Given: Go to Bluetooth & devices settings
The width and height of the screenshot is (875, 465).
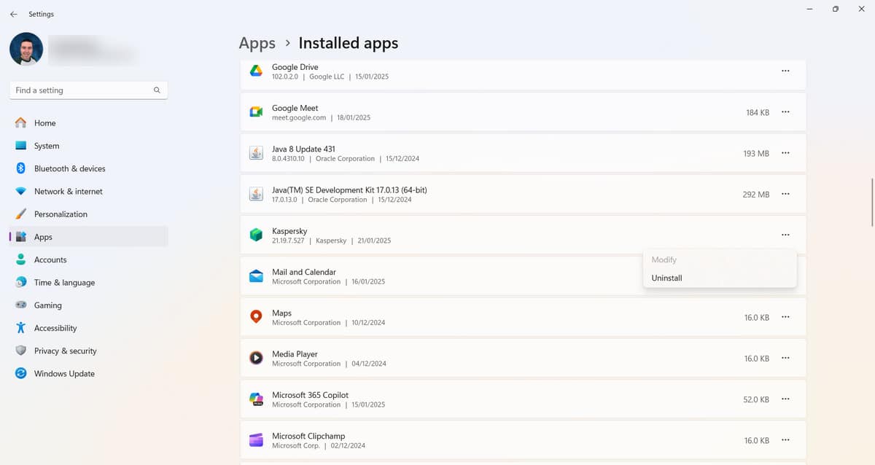Looking at the screenshot, I should (88, 168).
